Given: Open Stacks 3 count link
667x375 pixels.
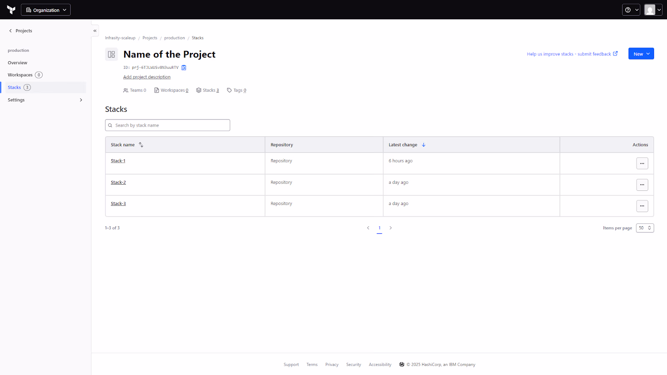Looking at the screenshot, I should (x=208, y=90).
